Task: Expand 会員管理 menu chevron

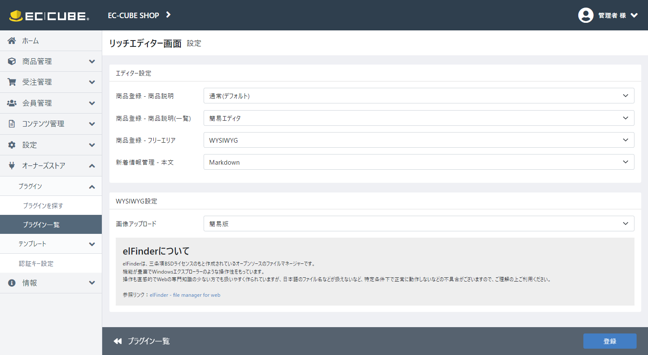Action: [x=92, y=103]
